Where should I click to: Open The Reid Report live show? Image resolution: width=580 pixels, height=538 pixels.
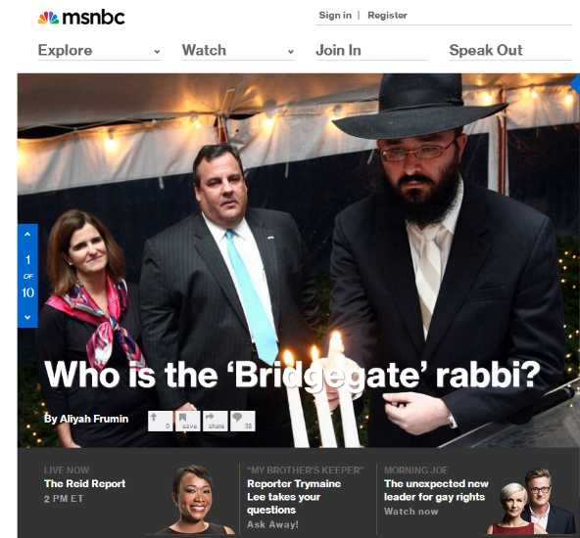(x=84, y=484)
